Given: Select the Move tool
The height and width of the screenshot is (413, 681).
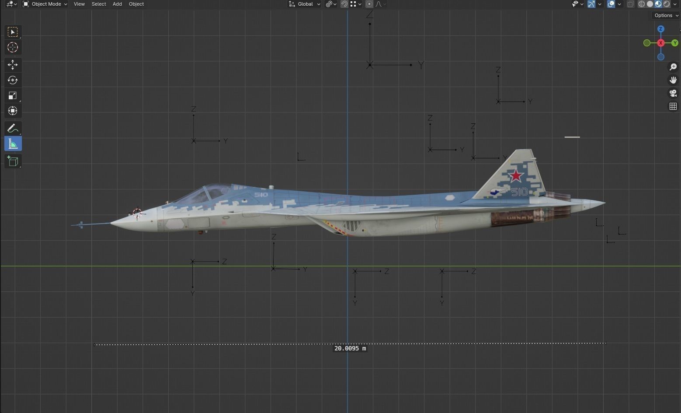Looking at the screenshot, I should (13, 65).
